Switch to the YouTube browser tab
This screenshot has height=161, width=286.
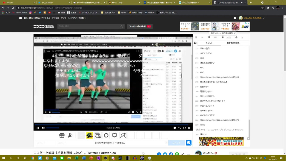pyautogui.click(x=18, y=3)
